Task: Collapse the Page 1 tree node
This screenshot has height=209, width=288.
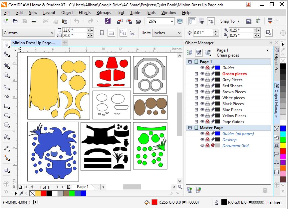Action: [190, 62]
